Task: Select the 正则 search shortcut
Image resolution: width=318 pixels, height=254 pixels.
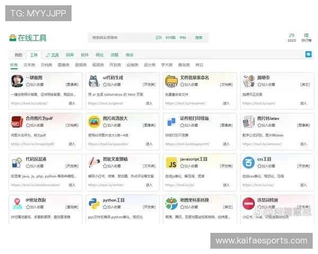Action: point(158,38)
